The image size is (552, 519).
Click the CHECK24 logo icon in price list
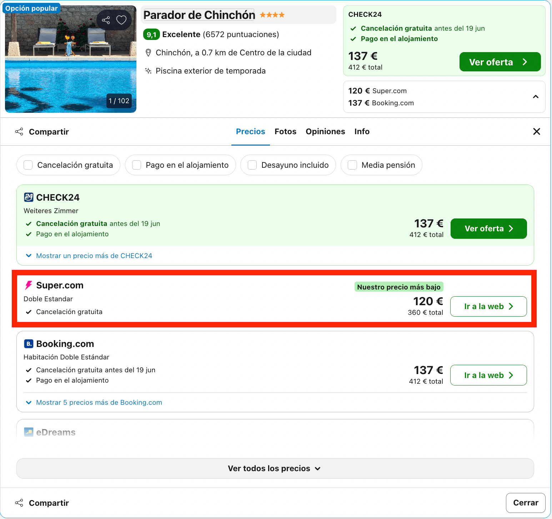29,197
